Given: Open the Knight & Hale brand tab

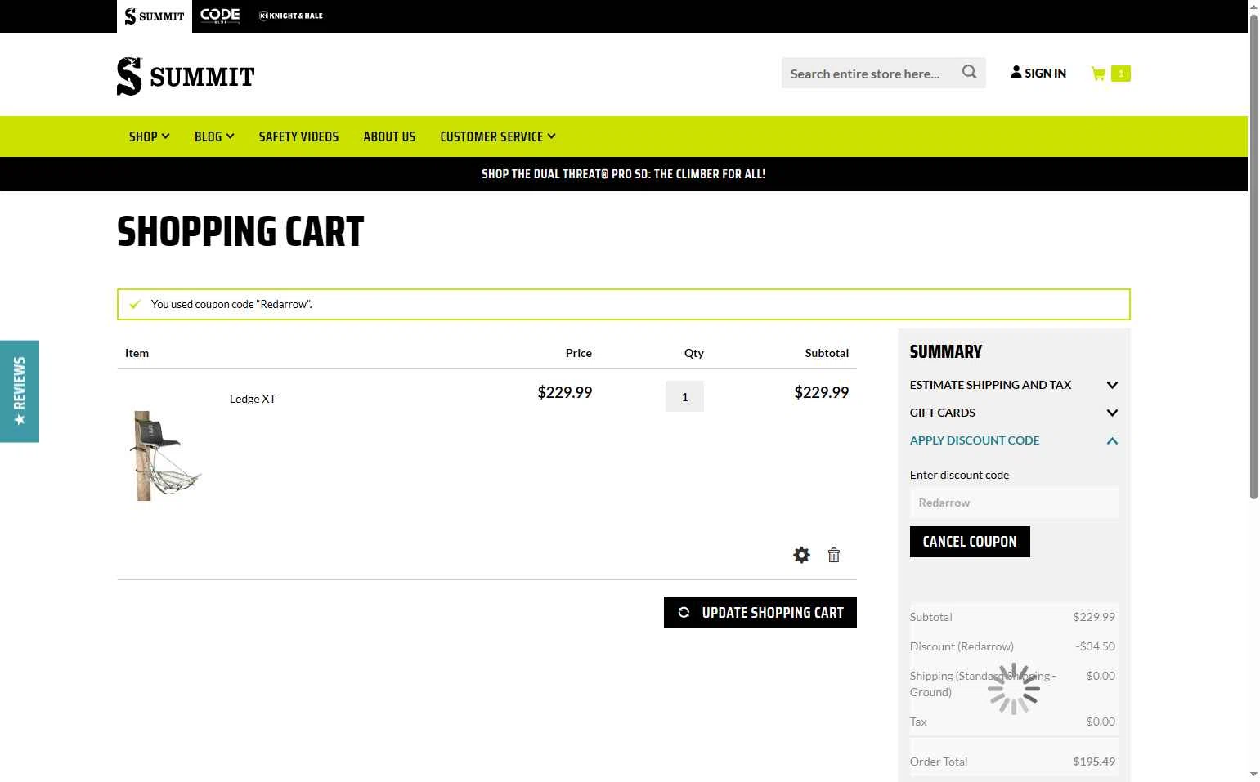Looking at the screenshot, I should point(291,16).
